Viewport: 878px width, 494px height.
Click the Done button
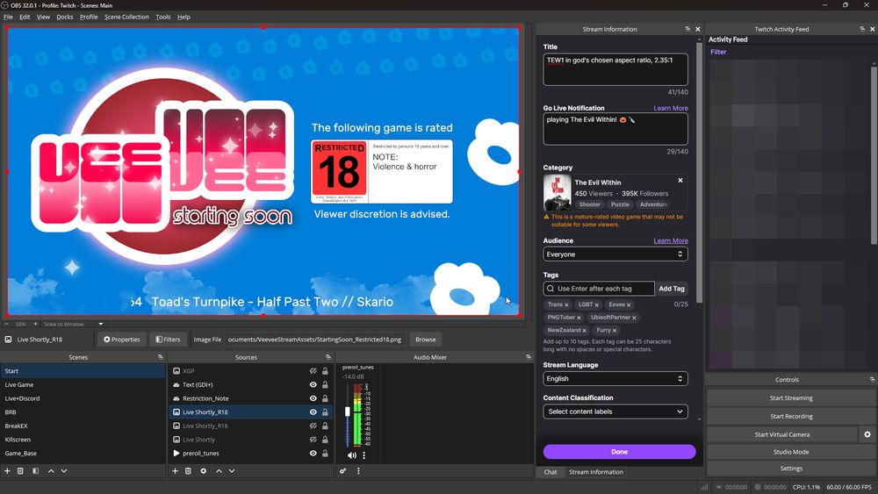[619, 452]
